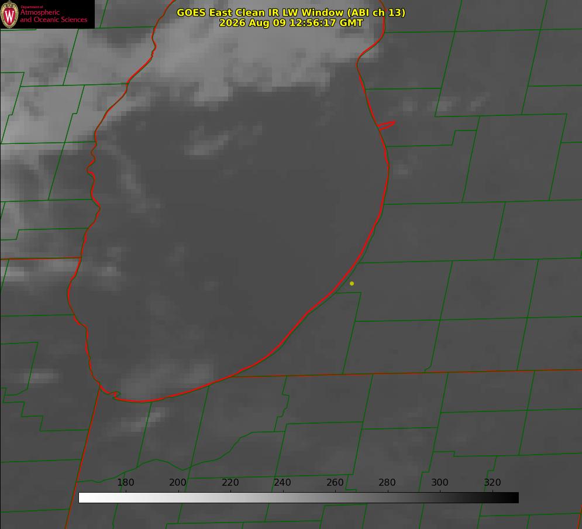Click the University of Wisconsin crest logo

[x=9, y=14]
